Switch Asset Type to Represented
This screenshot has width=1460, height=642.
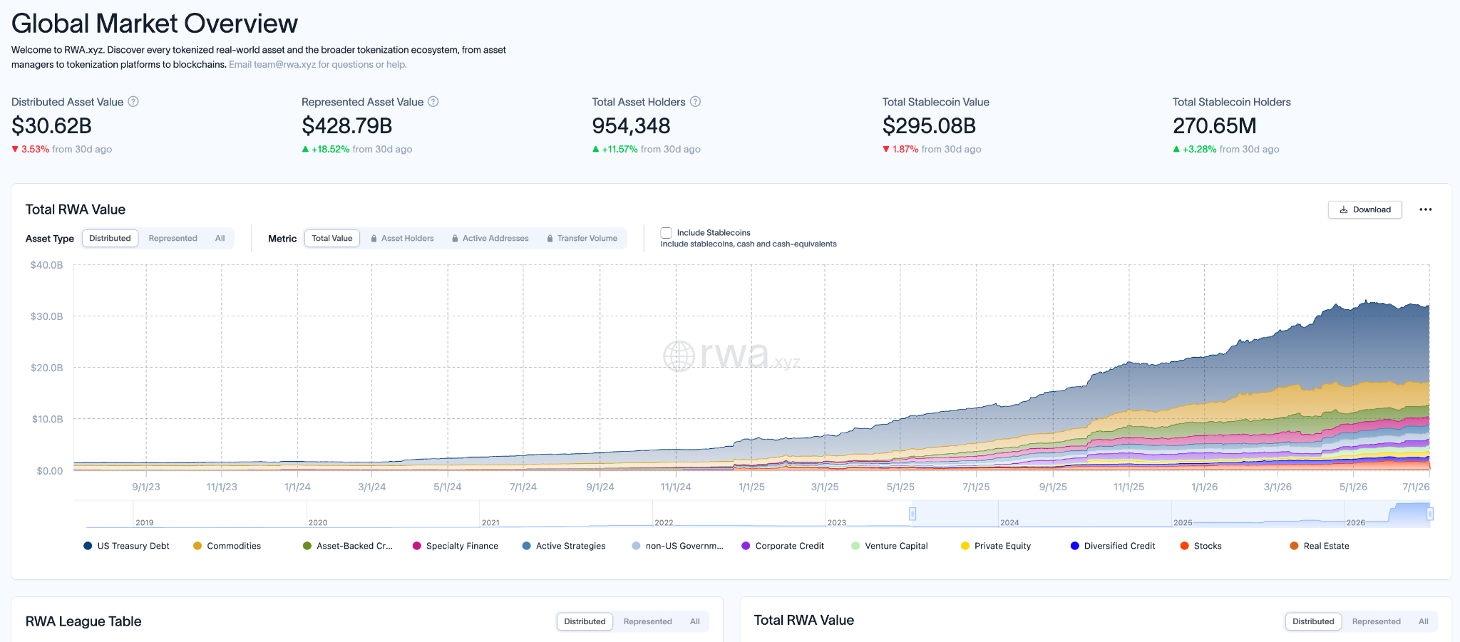coord(173,239)
